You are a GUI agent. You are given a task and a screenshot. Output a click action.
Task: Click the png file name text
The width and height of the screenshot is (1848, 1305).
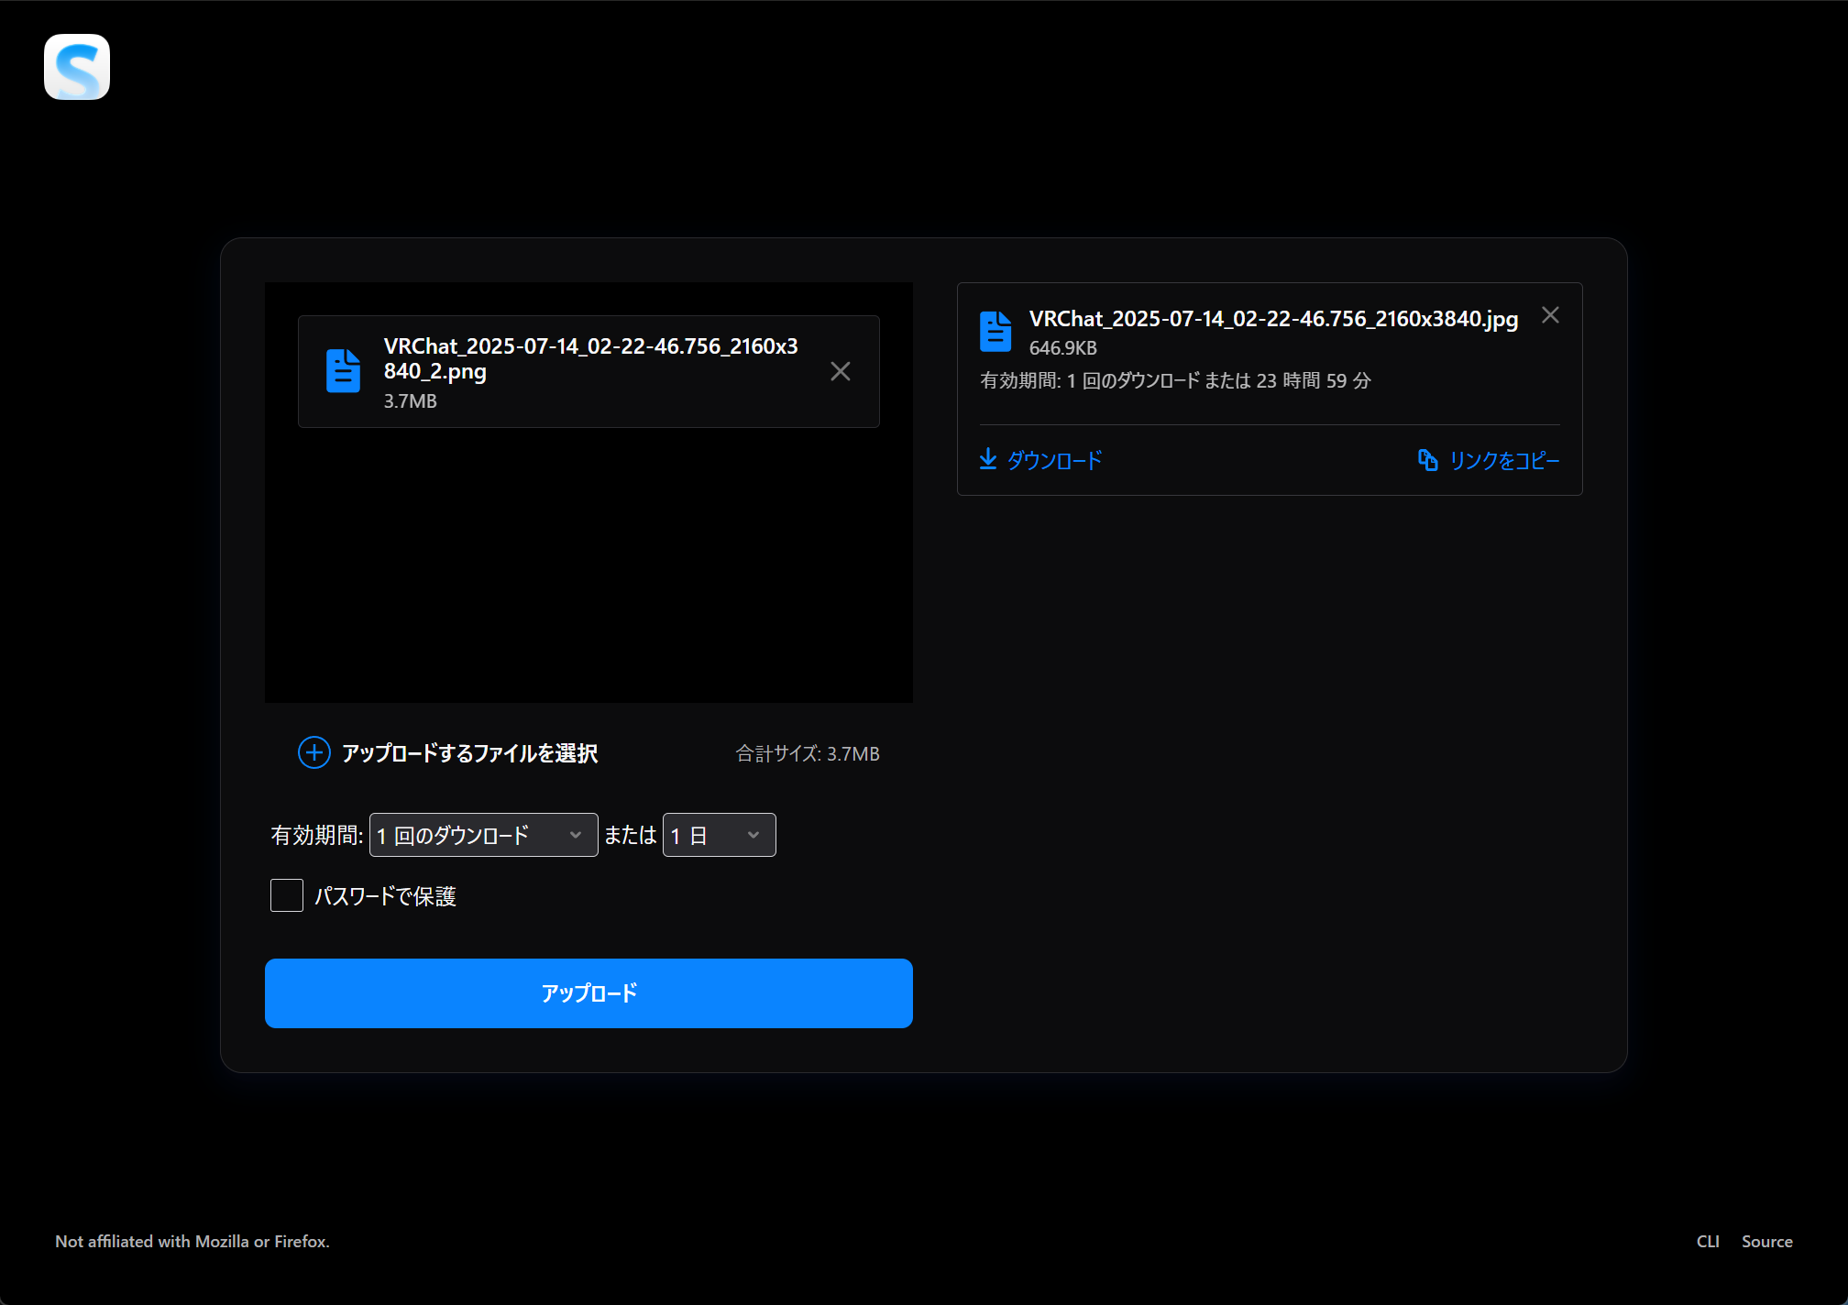click(591, 358)
